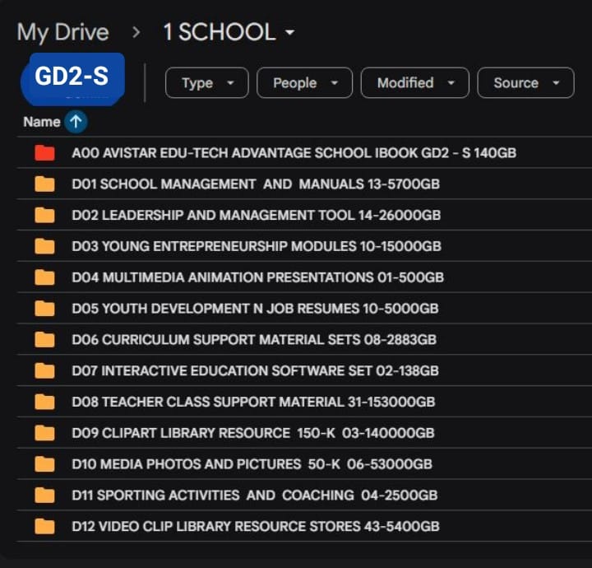Open the Source filter dropdown

pyautogui.click(x=525, y=83)
